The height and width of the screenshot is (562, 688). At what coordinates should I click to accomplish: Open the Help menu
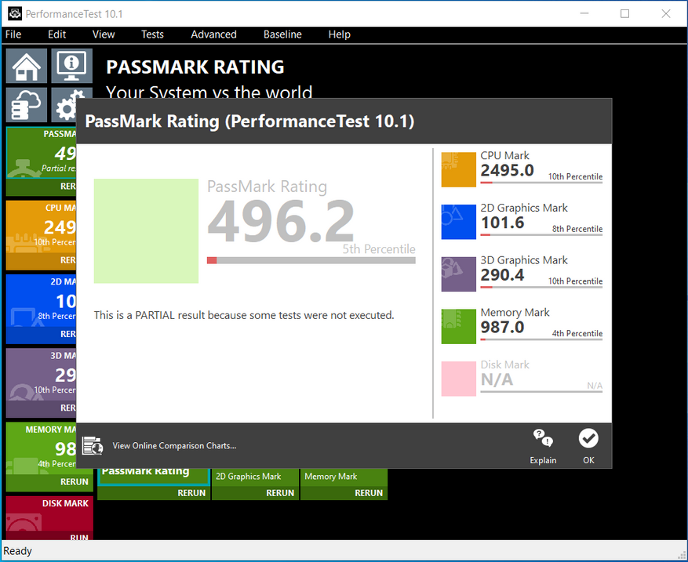(339, 34)
